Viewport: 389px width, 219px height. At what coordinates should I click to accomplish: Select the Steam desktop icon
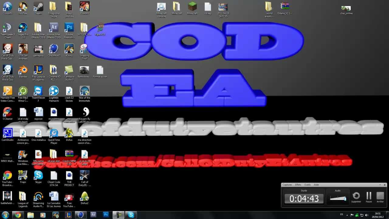tap(38, 8)
